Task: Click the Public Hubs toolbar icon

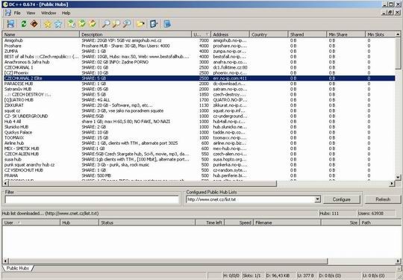Action: [x=10, y=24]
